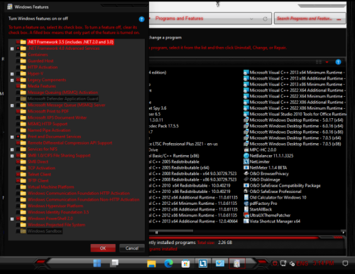This screenshot has width=355, height=274.
Task: Select Windows Sandbox feature row
Action: (45, 231)
